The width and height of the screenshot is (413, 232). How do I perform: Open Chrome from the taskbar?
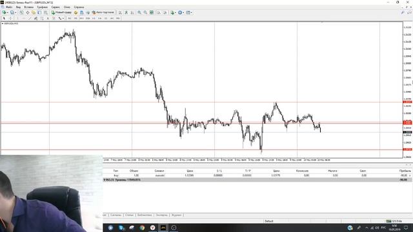coord(142,227)
